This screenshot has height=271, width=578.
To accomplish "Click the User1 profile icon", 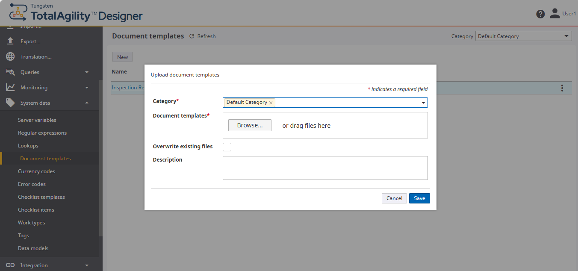I will tap(554, 13).
